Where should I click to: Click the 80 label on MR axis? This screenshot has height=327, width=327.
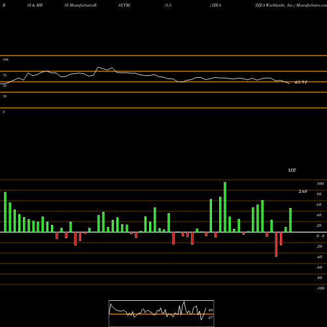coord(319,194)
